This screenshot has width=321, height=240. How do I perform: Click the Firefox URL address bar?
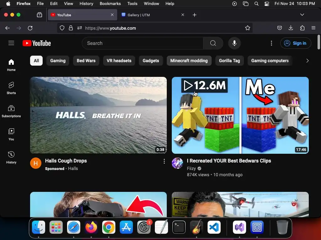pos(155,28)
